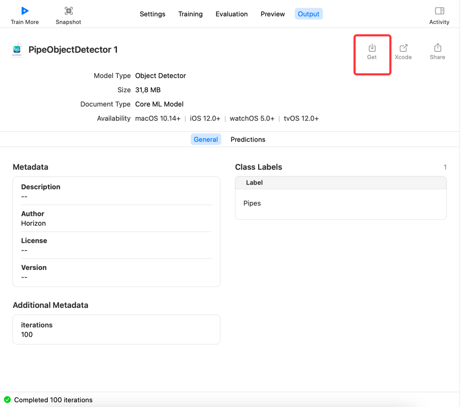Select the Output tab
This screenshot has height=407, width=461.
tap(309, 14)
